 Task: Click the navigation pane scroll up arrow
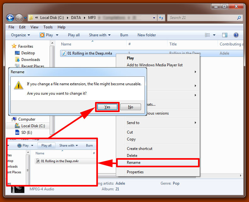52,43
